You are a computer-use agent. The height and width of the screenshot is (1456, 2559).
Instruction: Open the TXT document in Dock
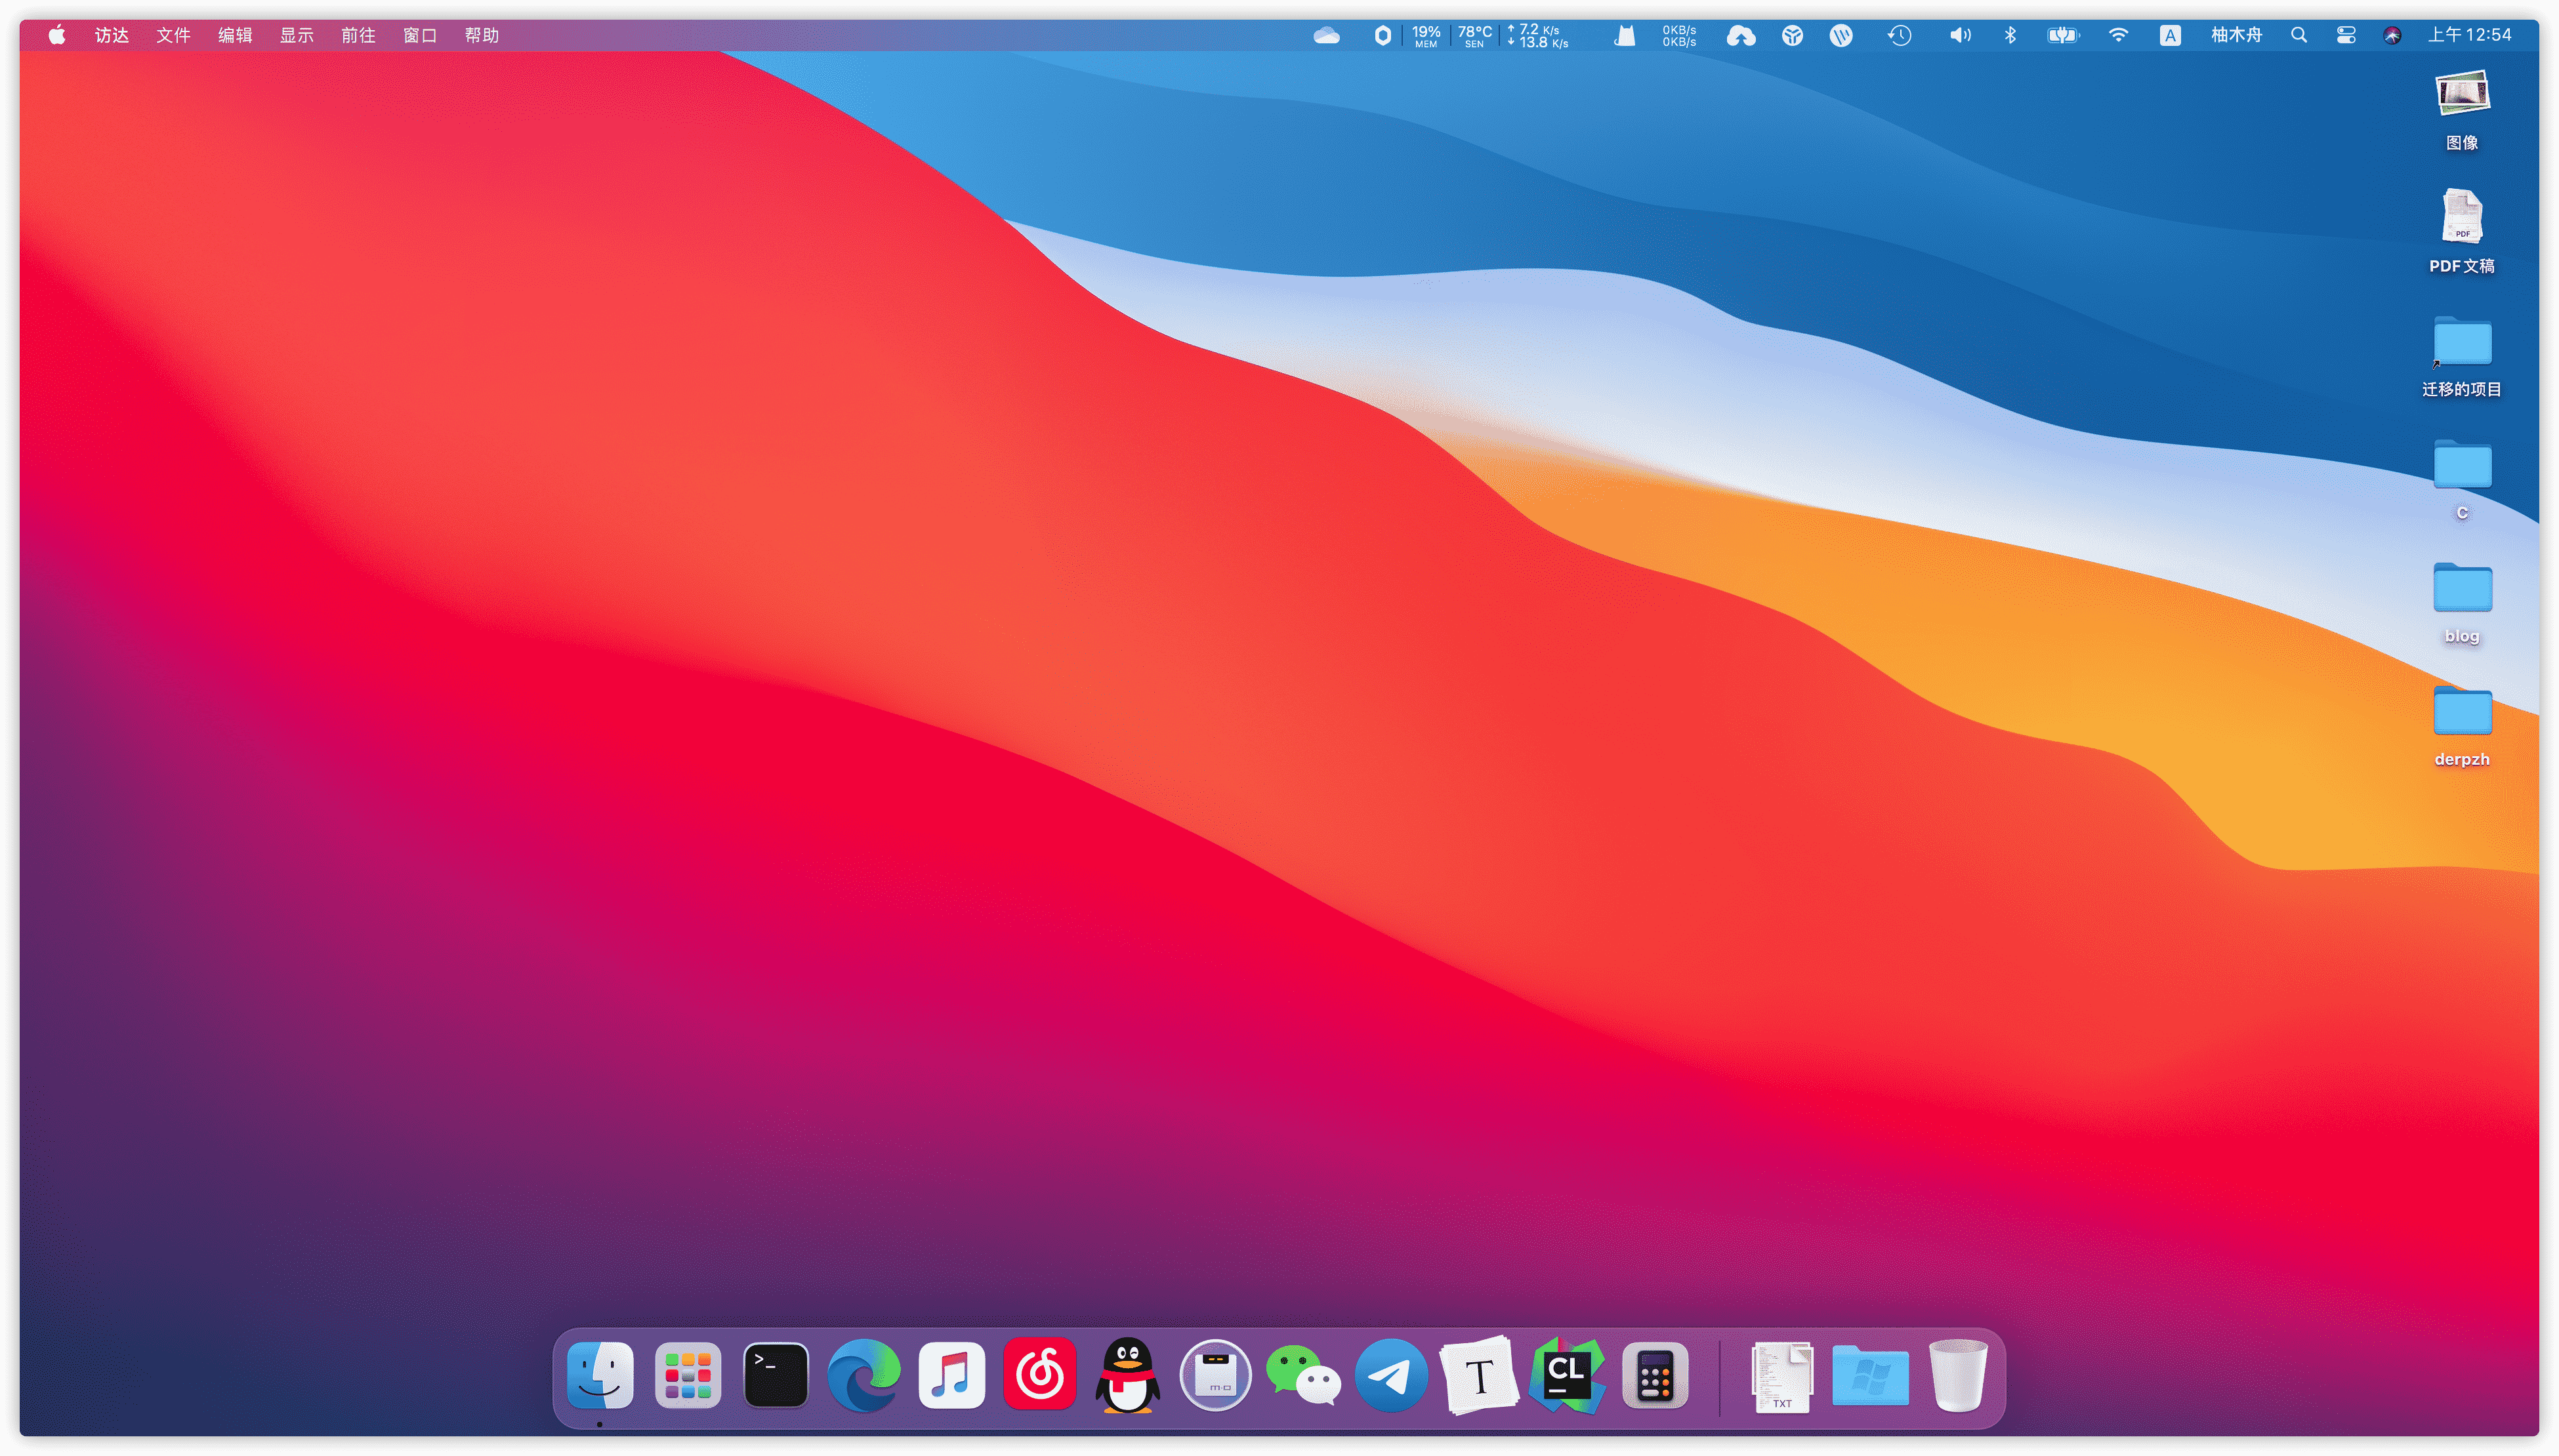coord(1781,1376)
